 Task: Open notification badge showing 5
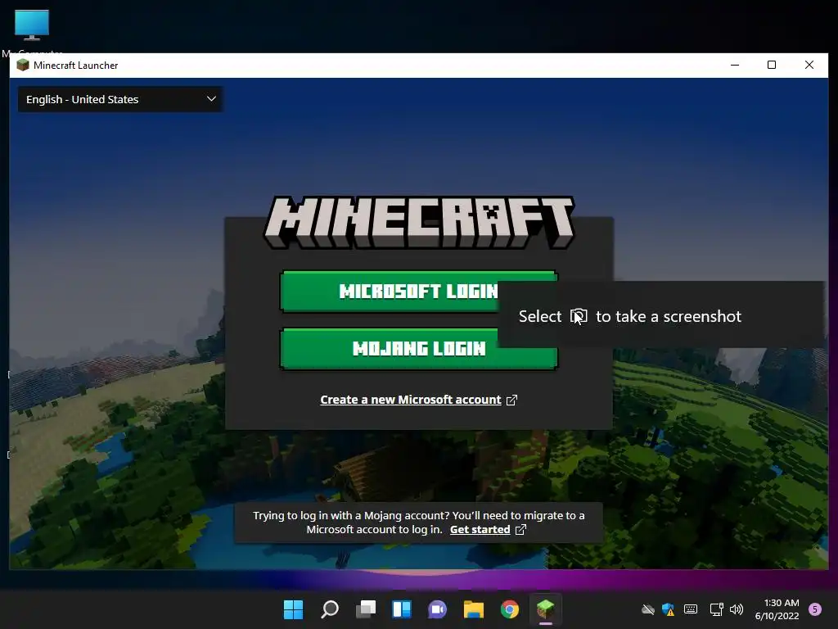(x=815, y=609)
